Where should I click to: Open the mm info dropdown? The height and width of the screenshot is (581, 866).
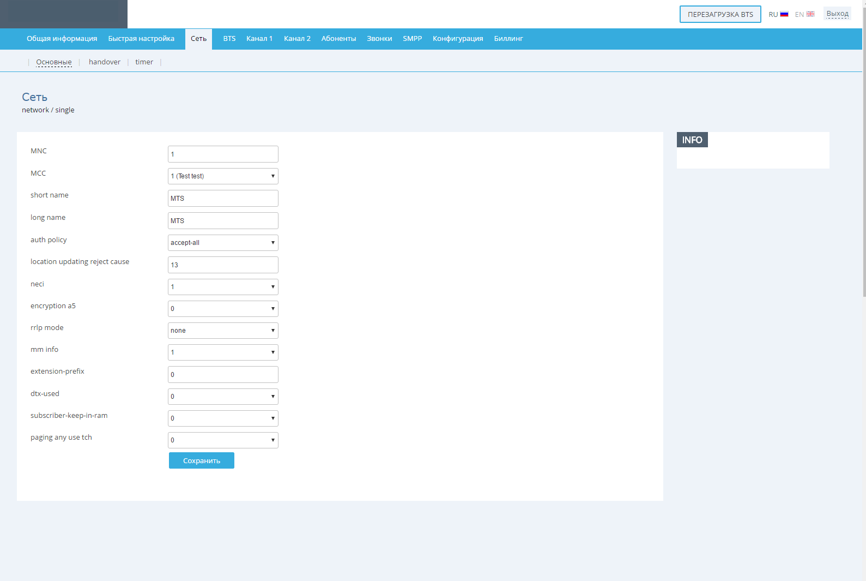[223, 352]
